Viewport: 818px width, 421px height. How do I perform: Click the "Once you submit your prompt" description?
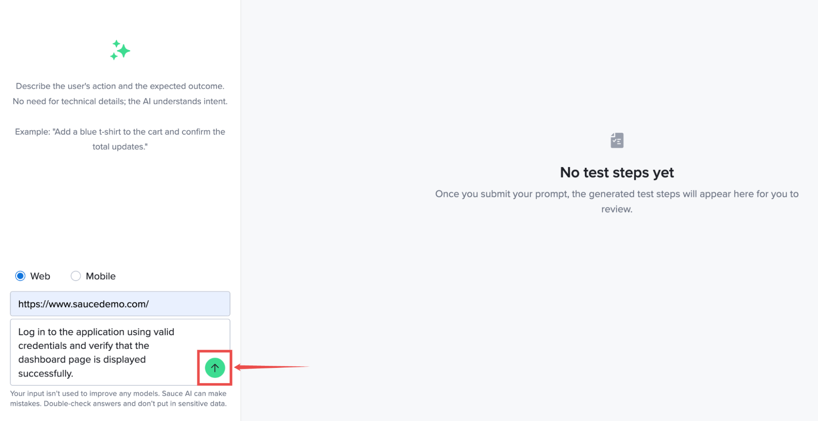[617, 194]
